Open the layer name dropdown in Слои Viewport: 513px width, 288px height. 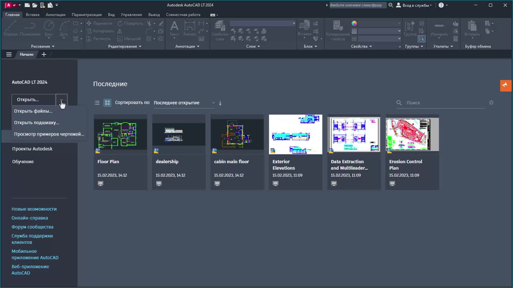263,24
